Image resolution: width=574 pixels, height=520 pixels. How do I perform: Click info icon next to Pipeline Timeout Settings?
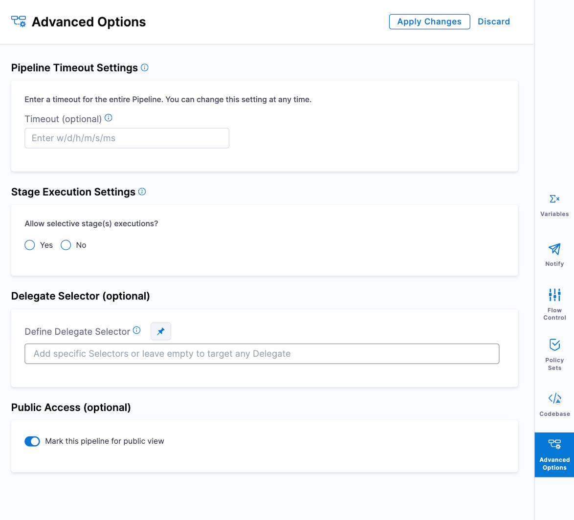coord(145,67)
